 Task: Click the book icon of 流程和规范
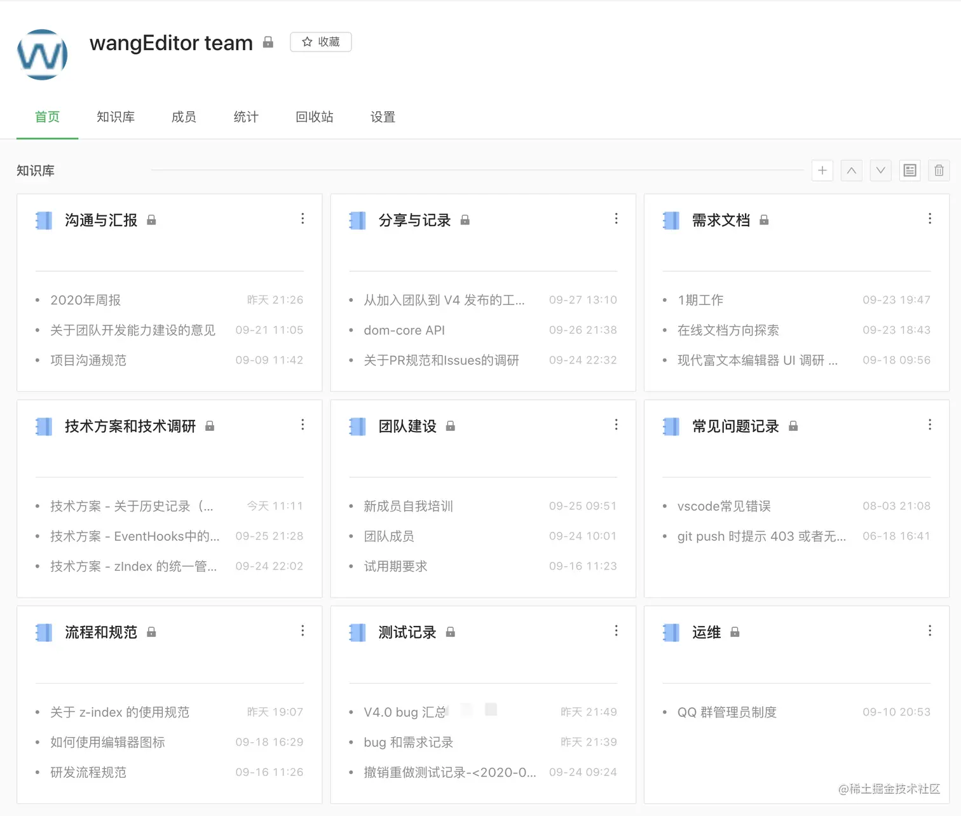44,632
